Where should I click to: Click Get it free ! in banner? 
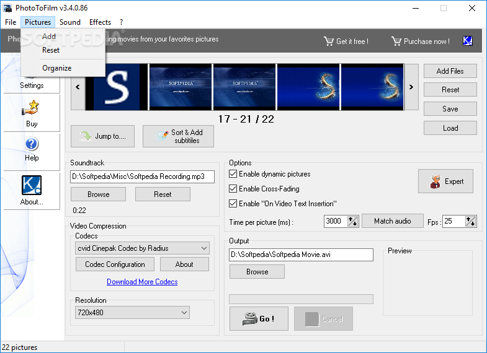(x=352, y=41)
